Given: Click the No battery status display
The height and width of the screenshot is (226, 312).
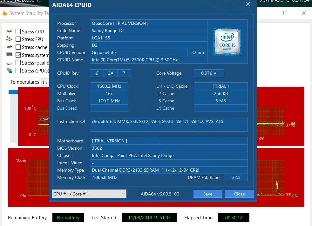Looking at the screenshot, I should [x=68, y=218].
